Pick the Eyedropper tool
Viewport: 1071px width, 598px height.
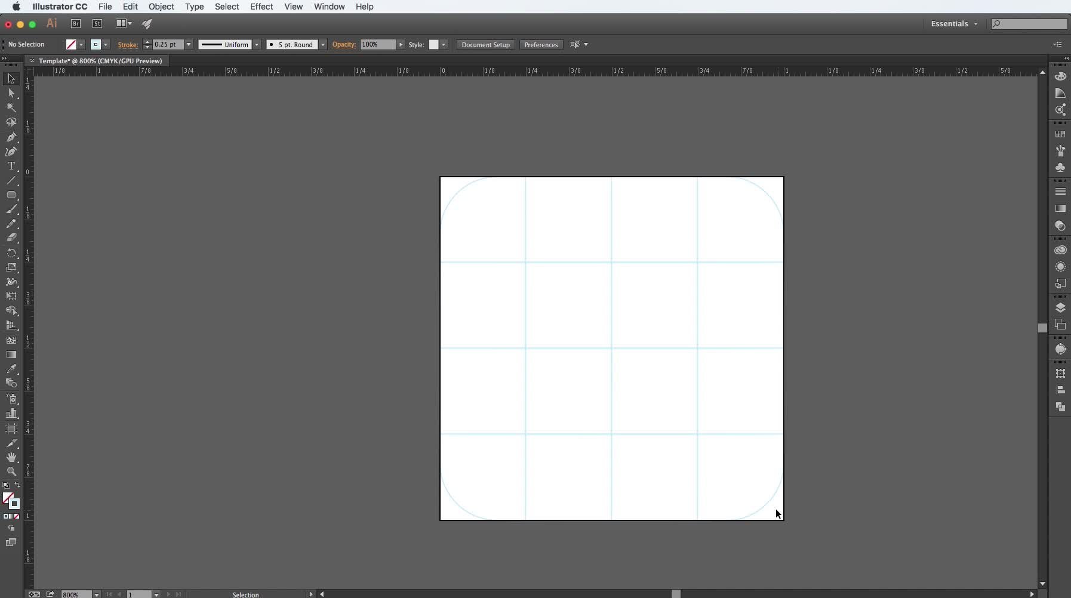pyautogui.click(x=11, y=369)
